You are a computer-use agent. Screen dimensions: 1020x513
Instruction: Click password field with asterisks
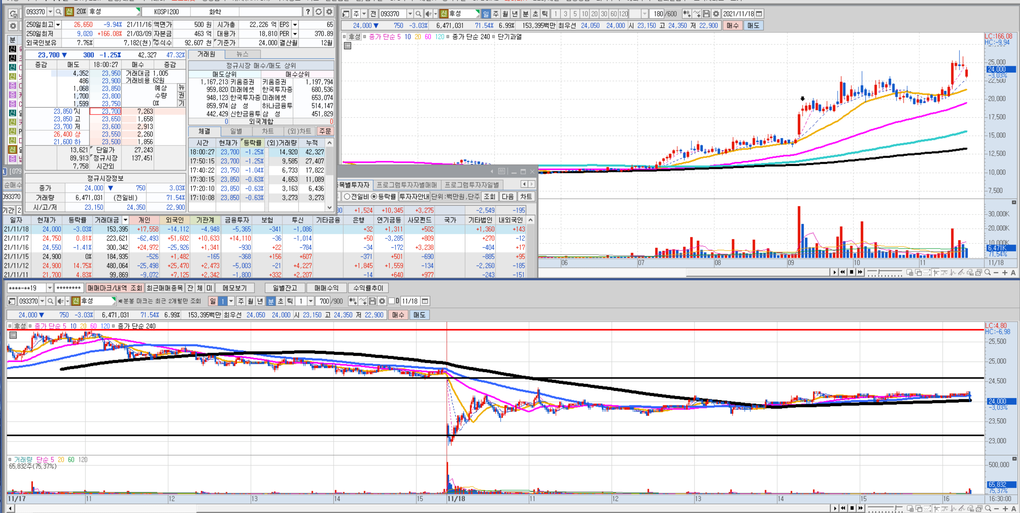tap(69, 288)
